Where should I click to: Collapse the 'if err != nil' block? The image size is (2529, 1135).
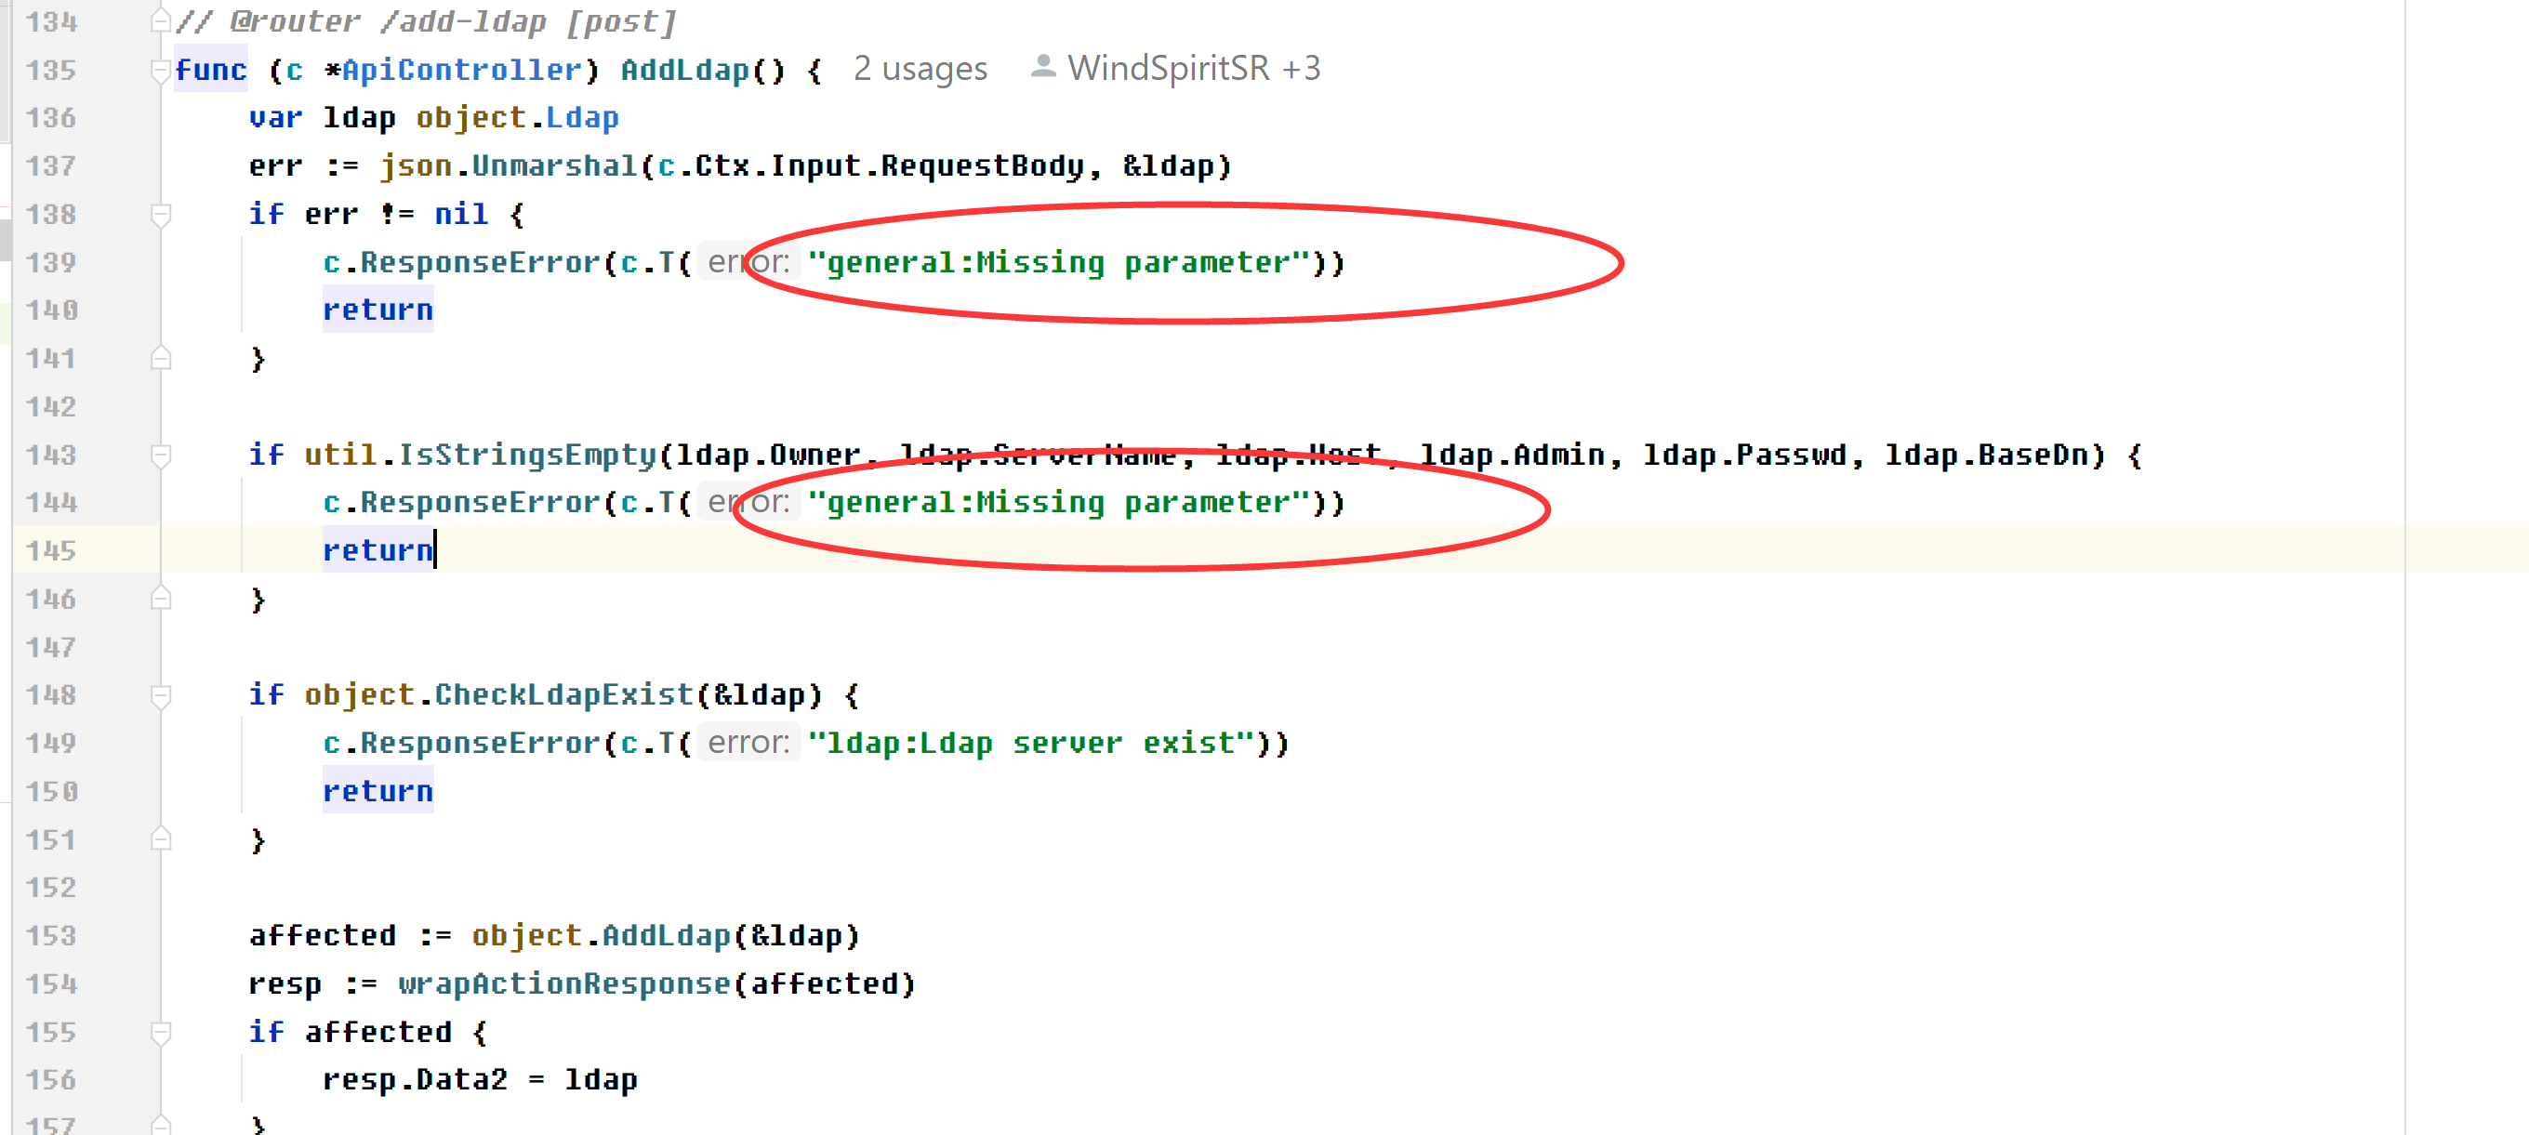161,214
